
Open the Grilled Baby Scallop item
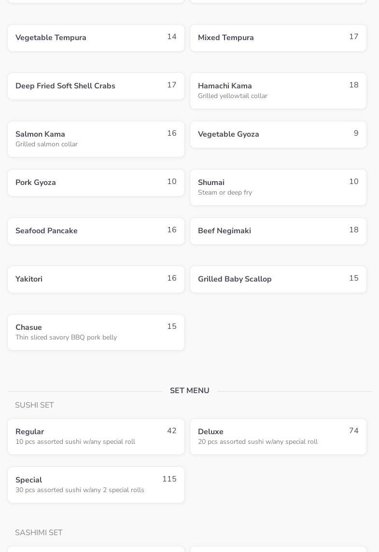278,279
